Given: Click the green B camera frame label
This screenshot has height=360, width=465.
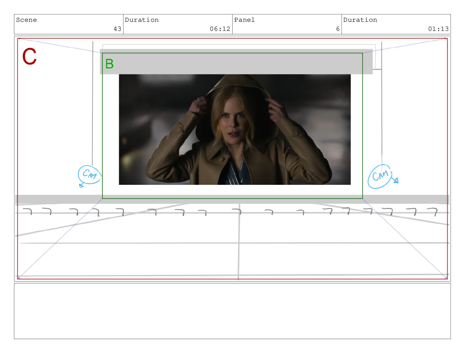Looking at the screenshot, I should point(109,64).
